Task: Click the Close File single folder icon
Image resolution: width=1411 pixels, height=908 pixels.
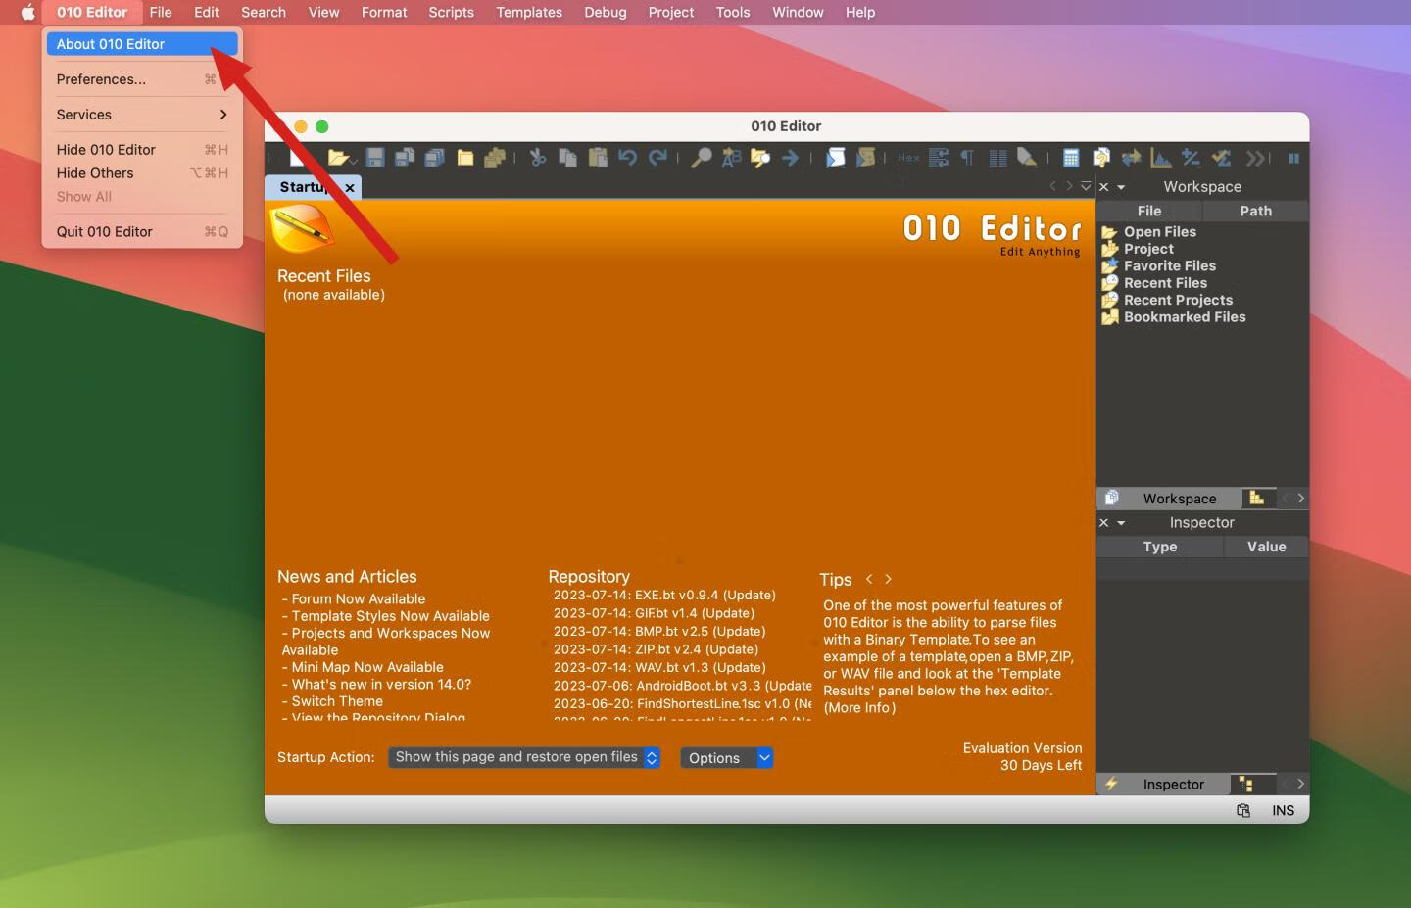Action: click(465, 158)
